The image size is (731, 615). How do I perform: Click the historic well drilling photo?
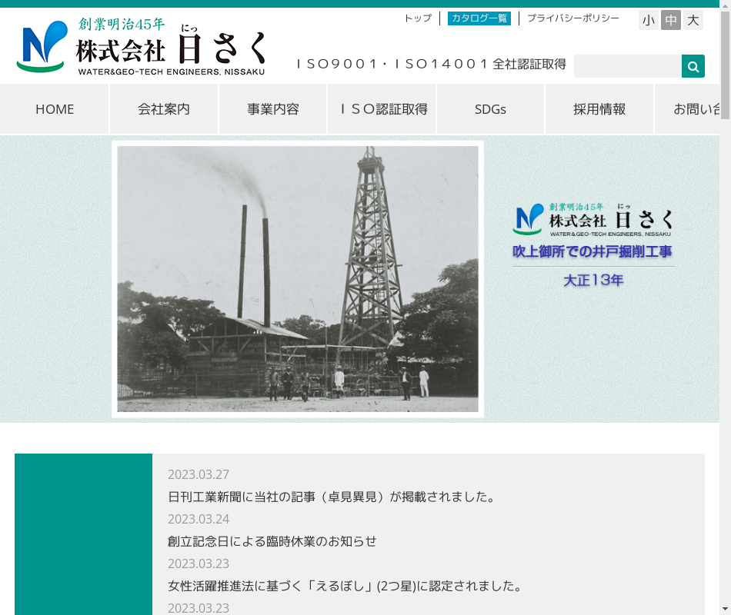point(298,279)
